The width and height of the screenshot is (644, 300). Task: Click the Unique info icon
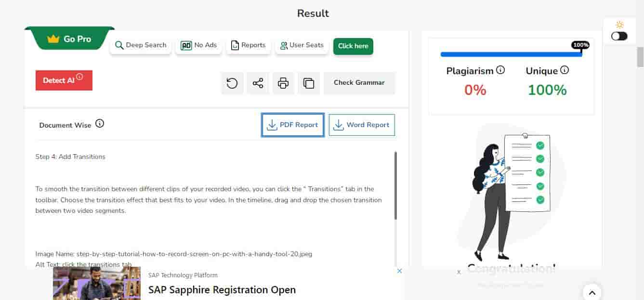[x=565, y=70]
